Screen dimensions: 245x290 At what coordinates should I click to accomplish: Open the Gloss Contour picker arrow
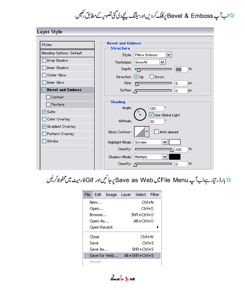(x=147, y=131)
